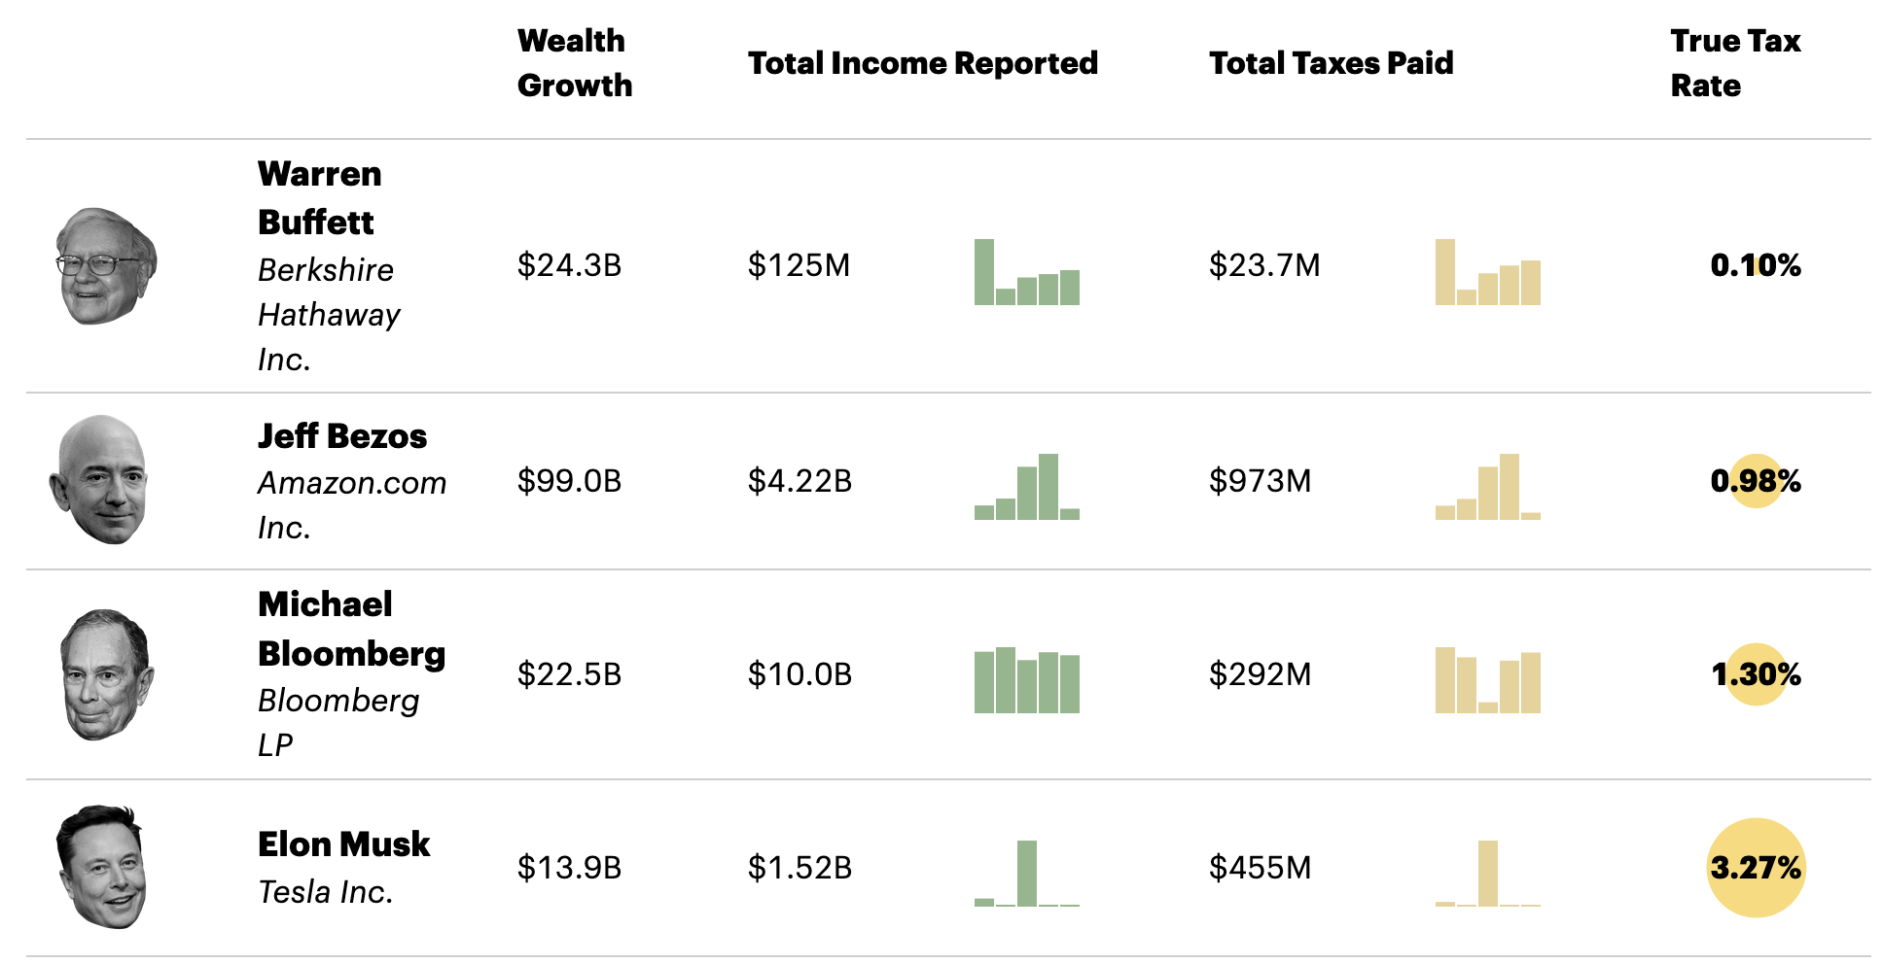This screenshot has width=1883, height=964.
Task: Select the Wealth Growth column header
Action: tap(574, 63)
